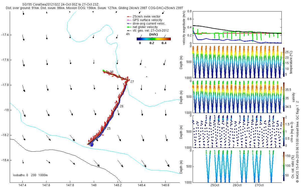Viewport: 301px width, 188px height.
Task: Click the '(m/s)' label above the map colorbar
Action: click(153, 34)
